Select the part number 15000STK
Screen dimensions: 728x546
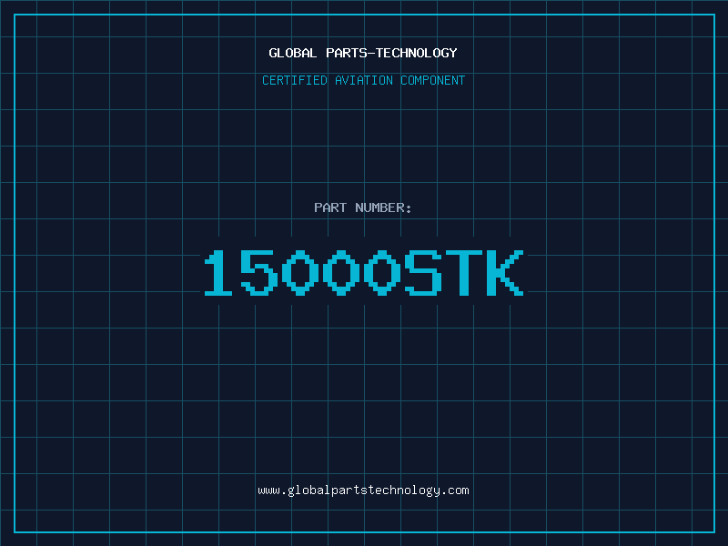click(x=364, y=272)
